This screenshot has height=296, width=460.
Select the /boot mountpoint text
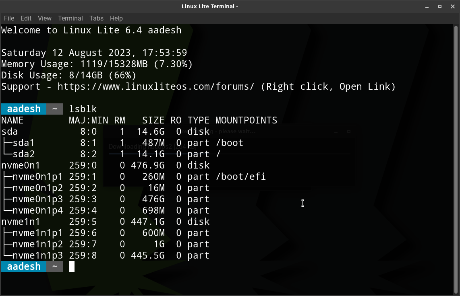click(x=230, y=142)
